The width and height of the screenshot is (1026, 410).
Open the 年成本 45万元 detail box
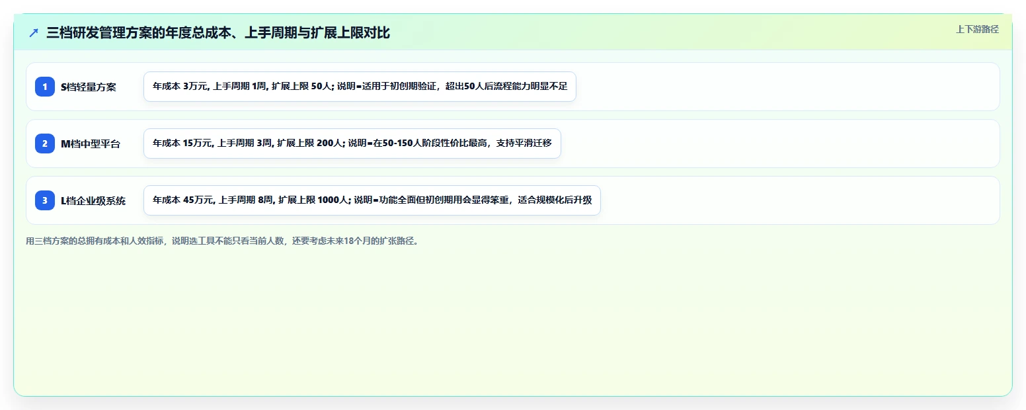(372, 200)
